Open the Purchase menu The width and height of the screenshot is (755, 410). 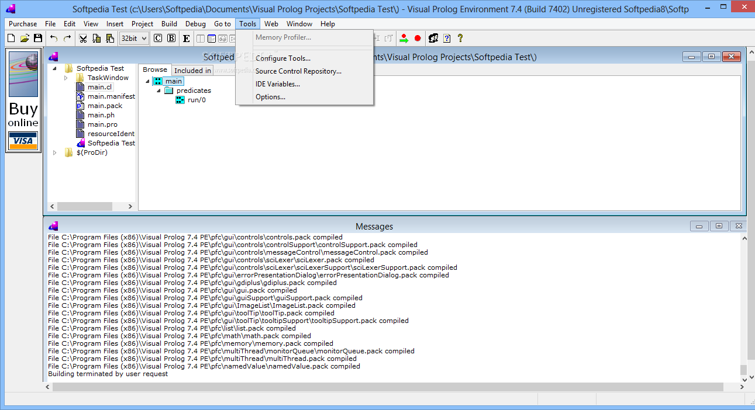tap(23, 24)
